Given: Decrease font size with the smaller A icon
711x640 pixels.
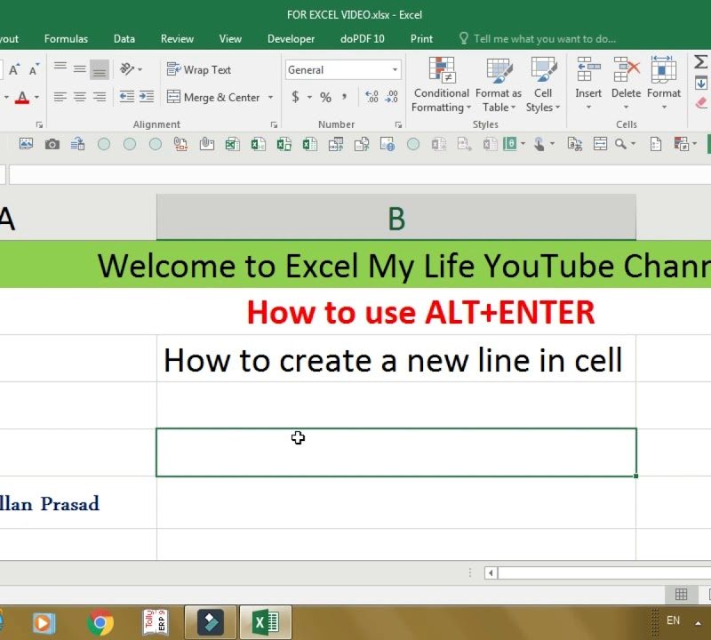Looking at the screenshot, I should tap(34, 70).
